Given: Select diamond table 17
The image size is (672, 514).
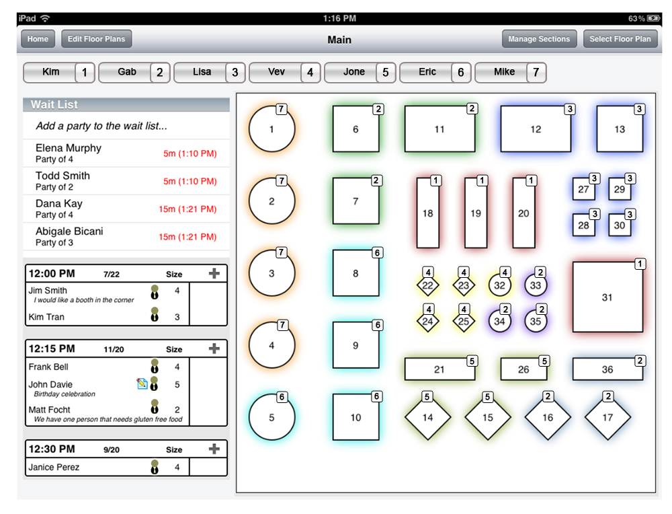Looking at the screenshot, I should [607, 417].
